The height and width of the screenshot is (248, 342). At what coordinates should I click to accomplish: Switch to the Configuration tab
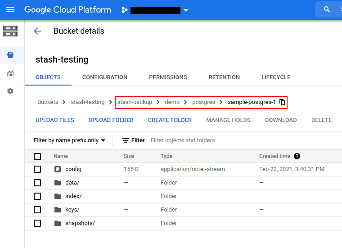coord(104,77)
